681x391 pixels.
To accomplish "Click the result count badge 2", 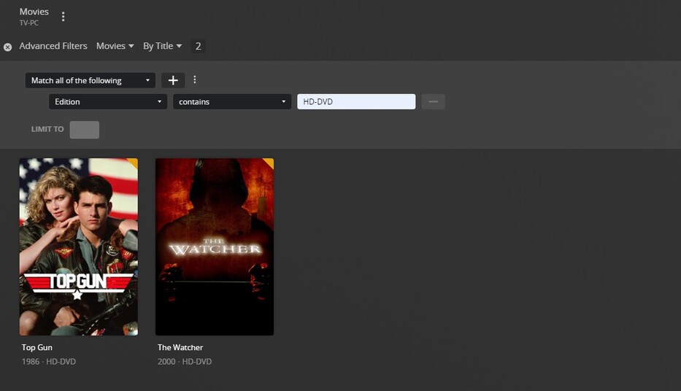I will 198,46.
